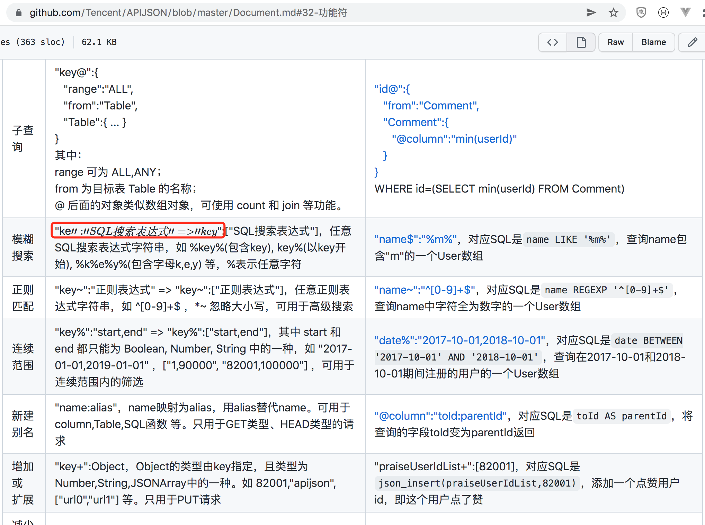Click the json_insert(praiseUserIdList,82001) code snippet

click(x=477, y=483)
